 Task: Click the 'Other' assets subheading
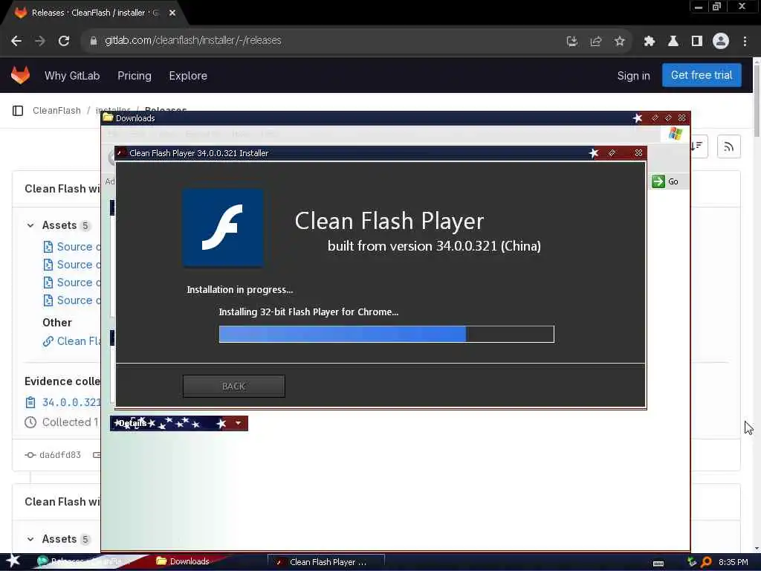pos(56,323)
